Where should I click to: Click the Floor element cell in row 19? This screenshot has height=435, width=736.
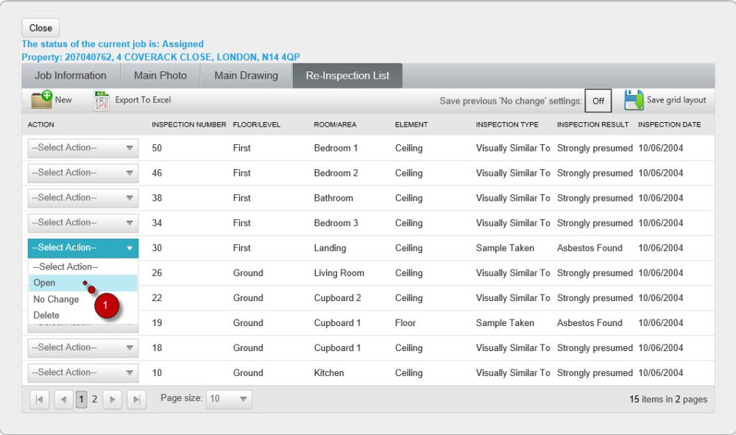click(x=405, y=323)
